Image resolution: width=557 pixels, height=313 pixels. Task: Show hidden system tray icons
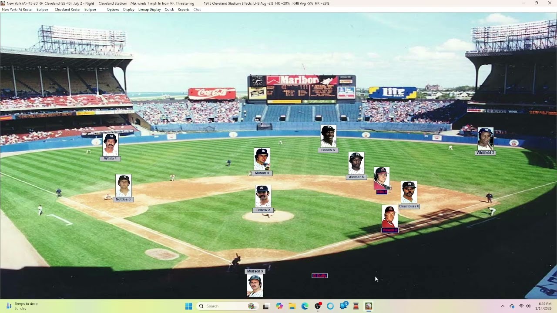pyautogui.click(x=503, y=306)
